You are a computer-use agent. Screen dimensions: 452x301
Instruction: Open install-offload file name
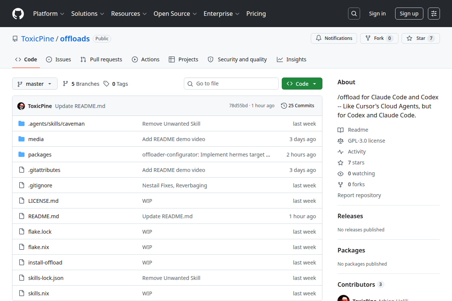point(45,263)
